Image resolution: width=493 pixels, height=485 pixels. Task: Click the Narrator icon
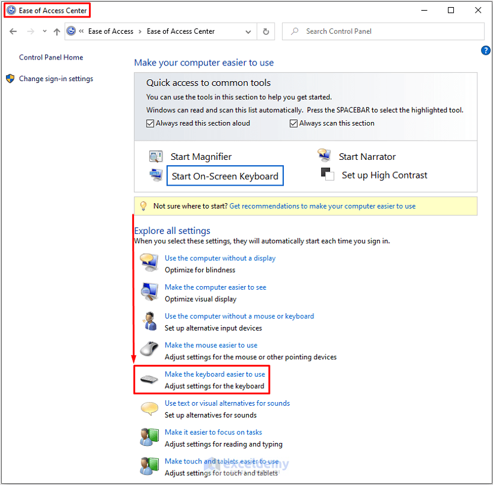tap(324, 155)
